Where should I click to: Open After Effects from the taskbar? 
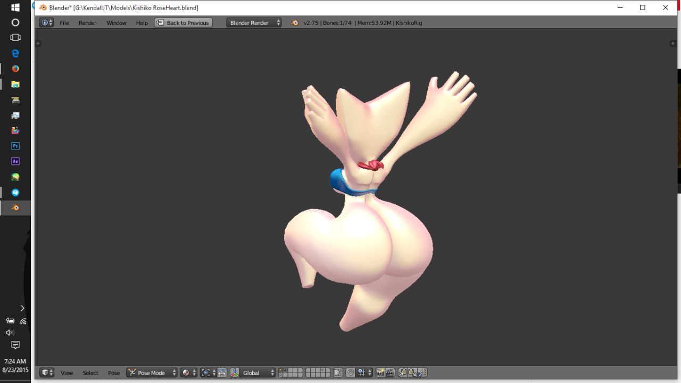pyautogui.click(x=15, y=161)
